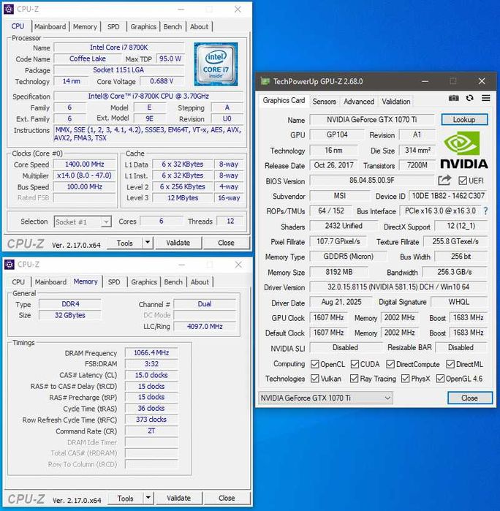Open Mainboard tab in top CPU-Z window
The height and width of the screenshot is (511, 500).
50,27
